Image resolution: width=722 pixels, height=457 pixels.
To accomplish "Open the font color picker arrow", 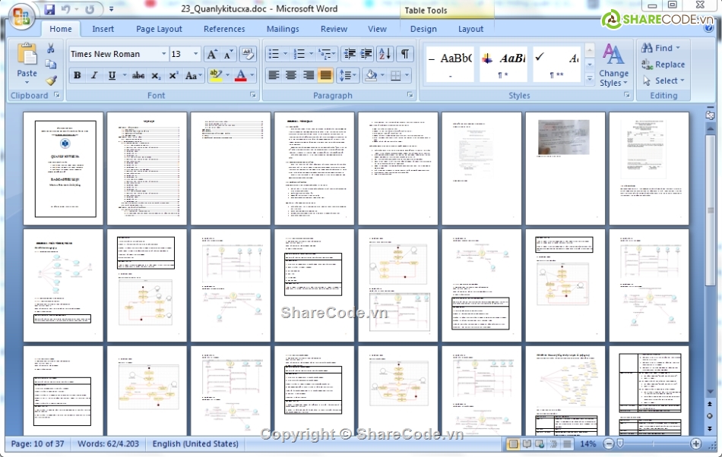I will [252, 75].
